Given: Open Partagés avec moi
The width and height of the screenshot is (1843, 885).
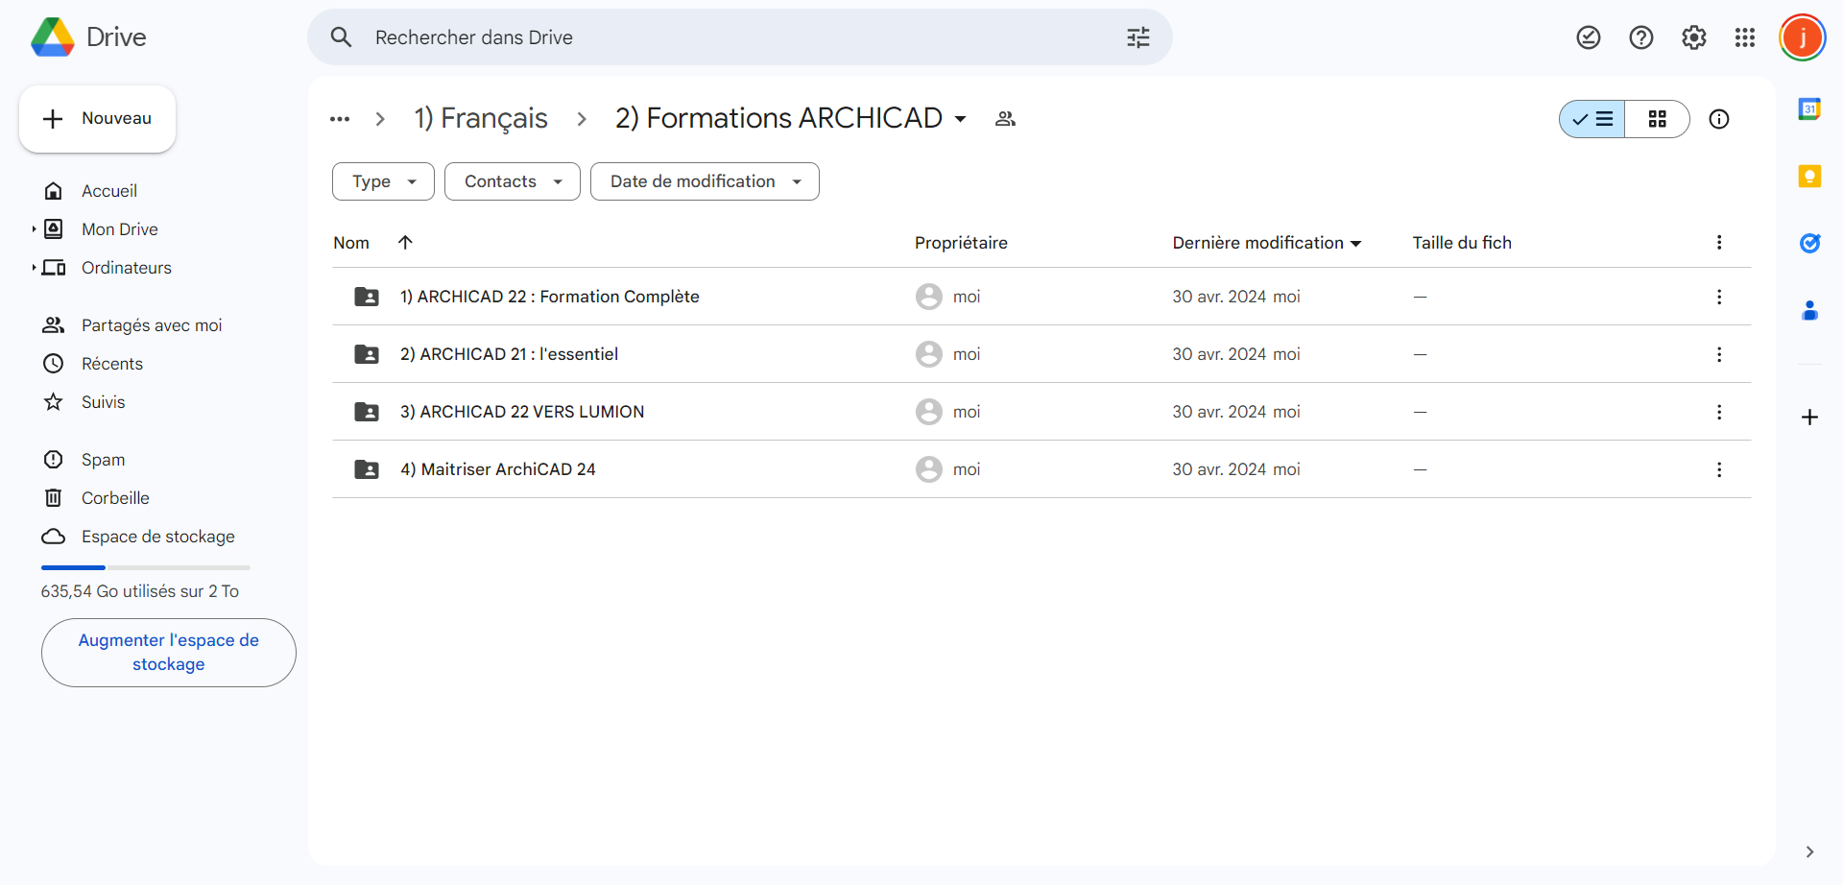Looking at the screenshot, I should click(x=152, y=325).
